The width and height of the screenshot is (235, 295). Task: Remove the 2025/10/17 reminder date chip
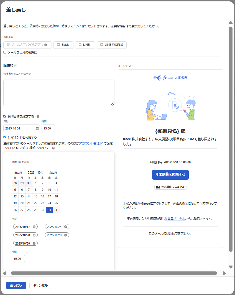pyautogui.click(x=34, y=227)
